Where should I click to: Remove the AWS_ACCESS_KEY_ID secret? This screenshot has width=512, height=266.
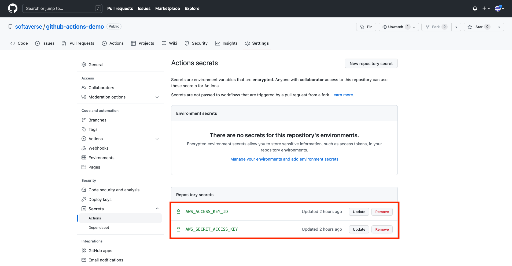pos(382,212)
